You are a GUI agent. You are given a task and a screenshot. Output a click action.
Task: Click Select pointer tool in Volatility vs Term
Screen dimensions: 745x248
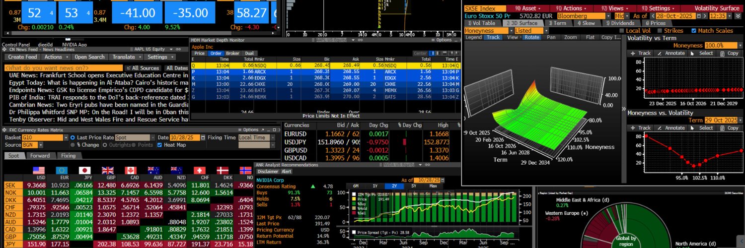[x=702, y=53]
